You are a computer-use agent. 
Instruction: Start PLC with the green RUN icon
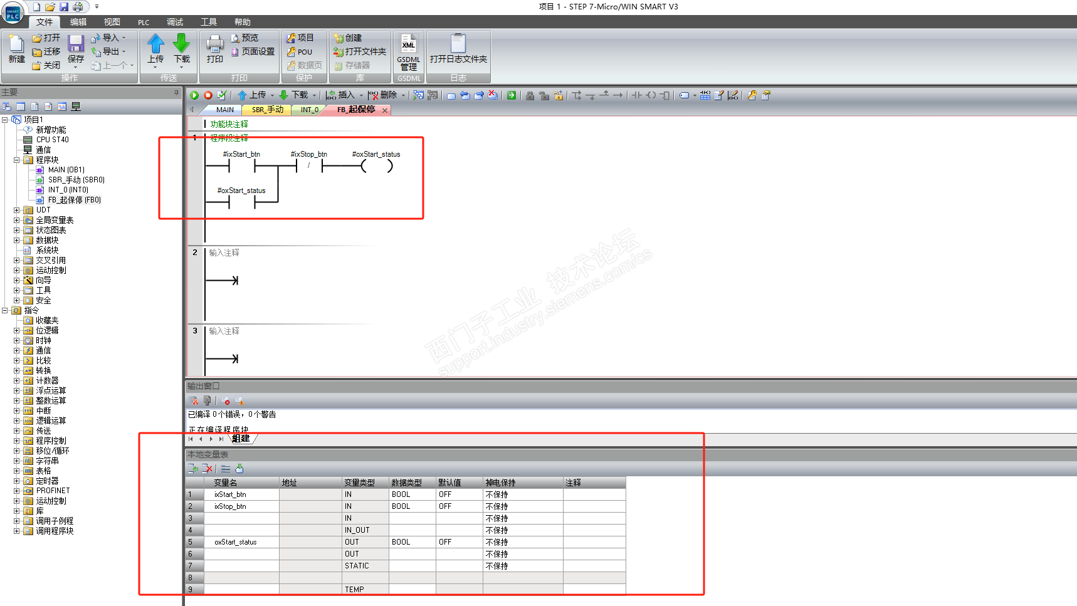194,95
